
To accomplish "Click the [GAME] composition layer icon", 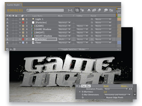I will [33, 26].
